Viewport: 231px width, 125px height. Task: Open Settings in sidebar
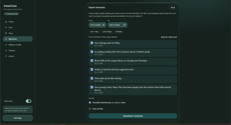pyautogui.click(x=18, y=51)
